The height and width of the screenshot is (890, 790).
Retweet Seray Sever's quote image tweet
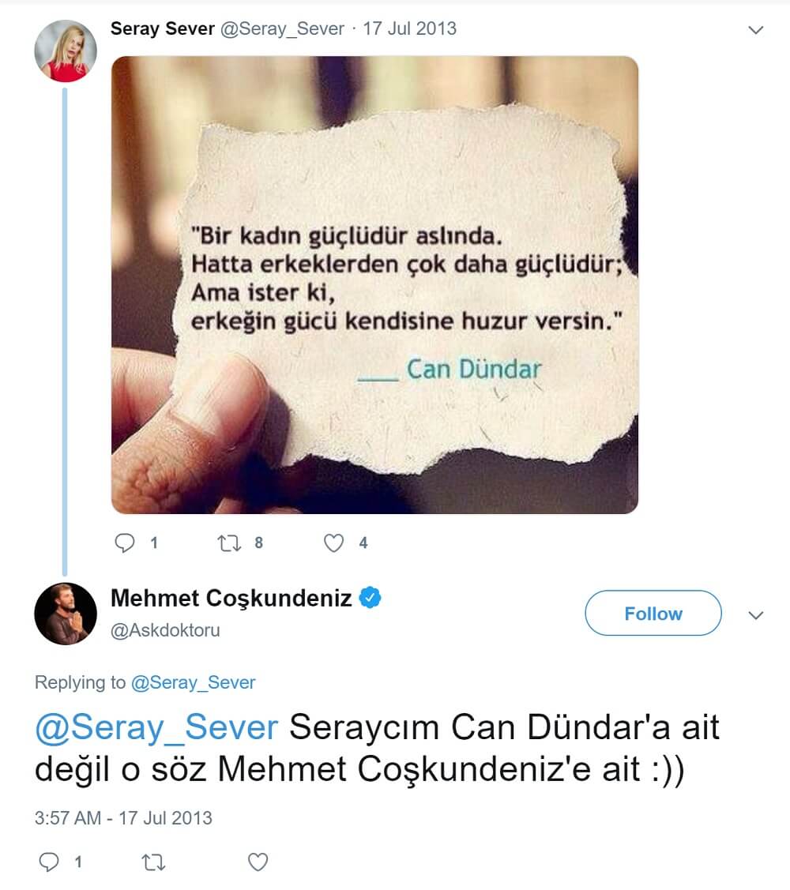[x=229, y=543]
